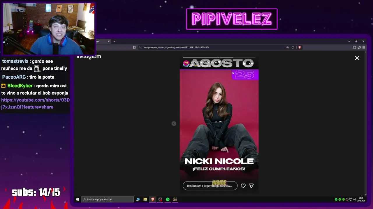Pause or play the story
Viewport: 373px width, 209px height.
tap(244, 64)
